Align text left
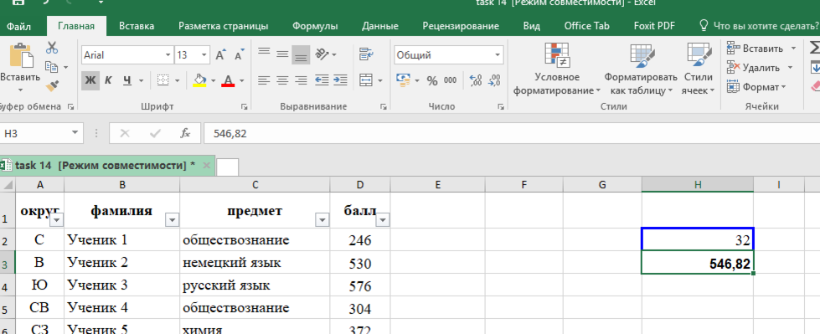Image resolution: width=820 pixels, height=334 pixels. click(264, 80)
